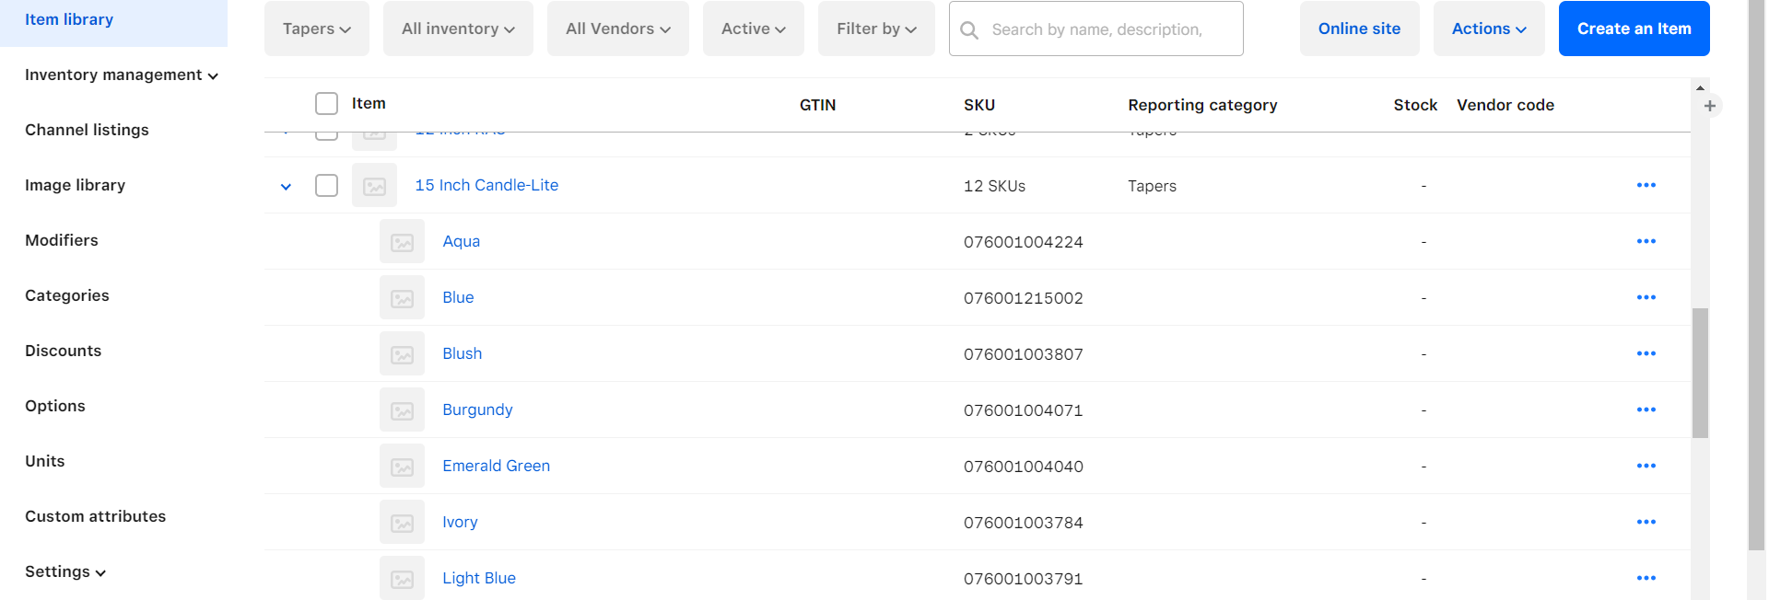Open the Burgundy variation link
The image size is (1769, 600).
477,410
